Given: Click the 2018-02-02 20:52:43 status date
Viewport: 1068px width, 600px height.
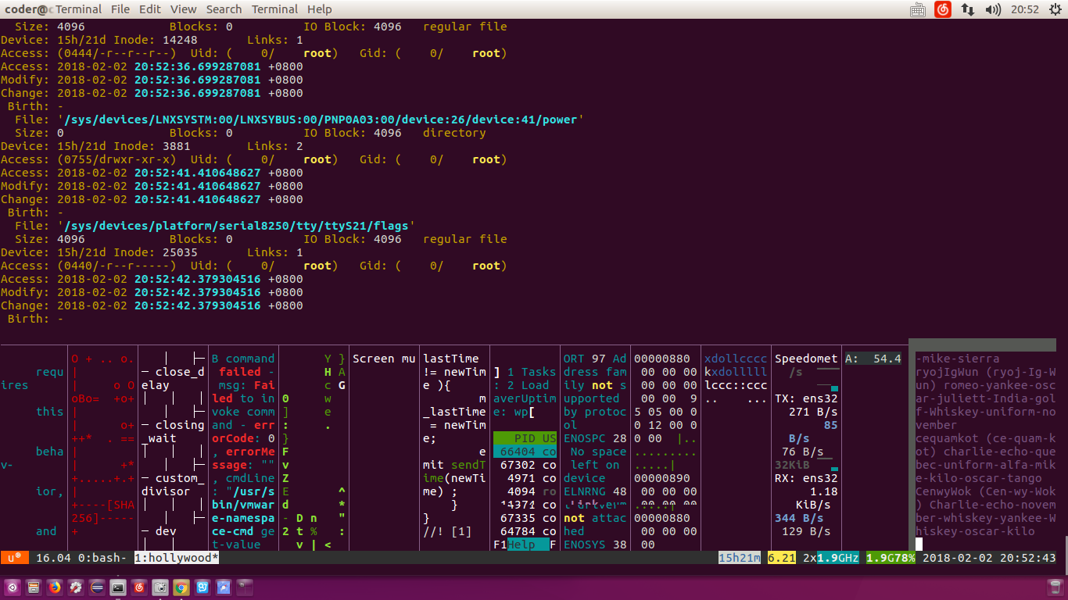Looking at the screenshot, I should (989, 558).
